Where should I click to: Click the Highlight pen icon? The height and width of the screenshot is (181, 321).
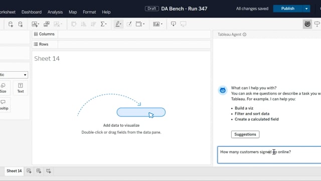point(117,24)
